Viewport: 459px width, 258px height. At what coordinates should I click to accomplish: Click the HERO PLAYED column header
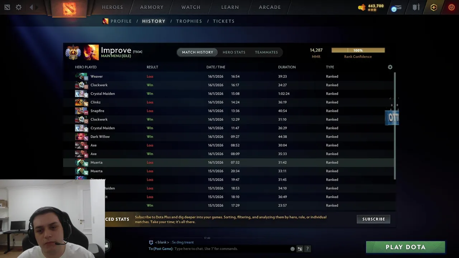(86, 67)
